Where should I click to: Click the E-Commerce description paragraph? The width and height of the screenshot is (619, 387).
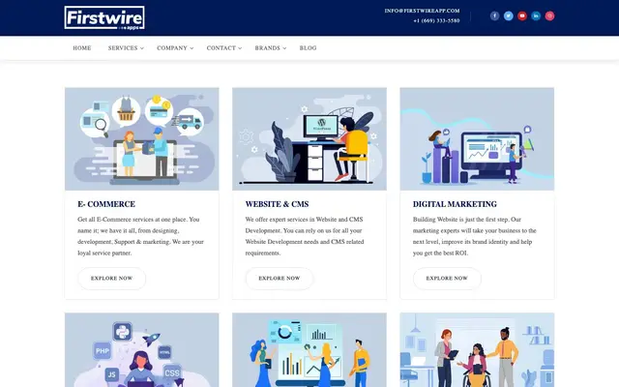140,236
